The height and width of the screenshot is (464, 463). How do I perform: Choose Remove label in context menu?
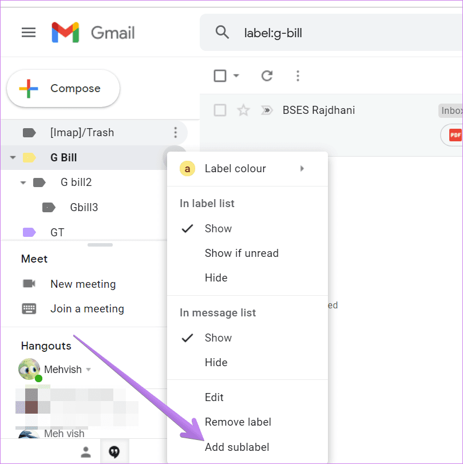(238, 422)
